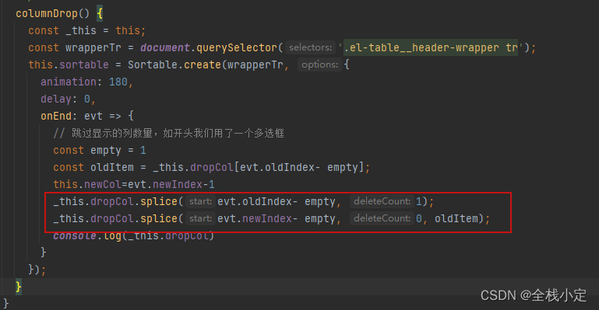Image resolution: width=599 pixels, height=310 pixels.
Task: Click the 'const empty = 1' line
Action: pos(100,151)
